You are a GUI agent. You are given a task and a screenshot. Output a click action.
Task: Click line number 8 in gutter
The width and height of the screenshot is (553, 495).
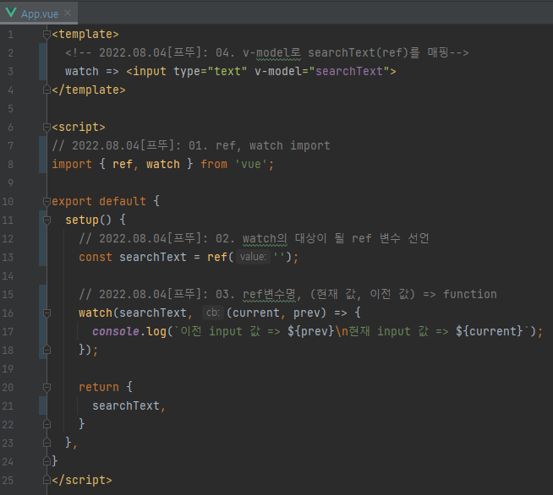point(11,165)
